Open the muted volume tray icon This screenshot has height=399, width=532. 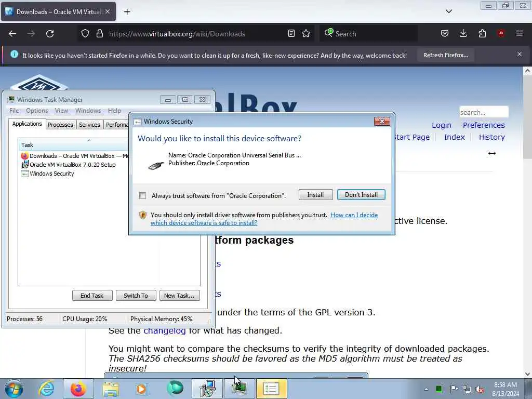click(480, 389)
